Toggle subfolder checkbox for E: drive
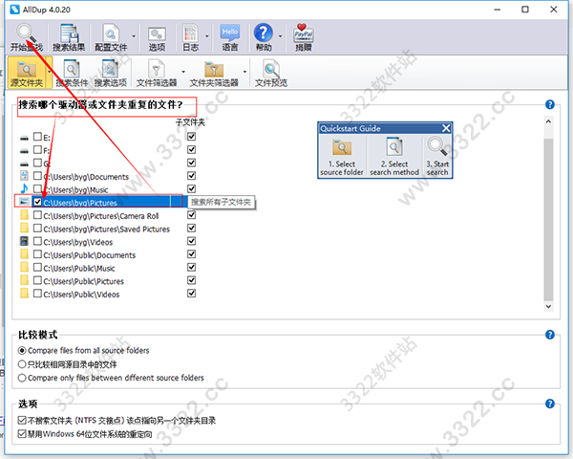Image resolution: width=573 pixels, height=459 pixels. coord(191,137)
